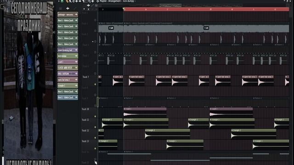Click the pencil icon atop the picker panel

[x=75, y=9]
